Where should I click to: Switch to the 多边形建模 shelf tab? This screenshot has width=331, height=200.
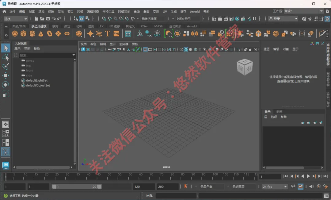tap(39, 26)
